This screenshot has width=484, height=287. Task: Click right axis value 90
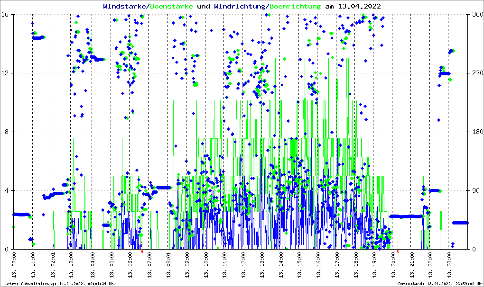476,190
